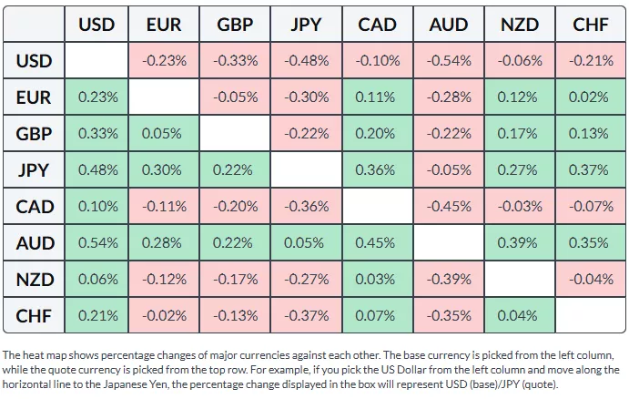Select the JPY/CHF cell showing 0.37%
The image size is (629, 399).
pos(591,170)
